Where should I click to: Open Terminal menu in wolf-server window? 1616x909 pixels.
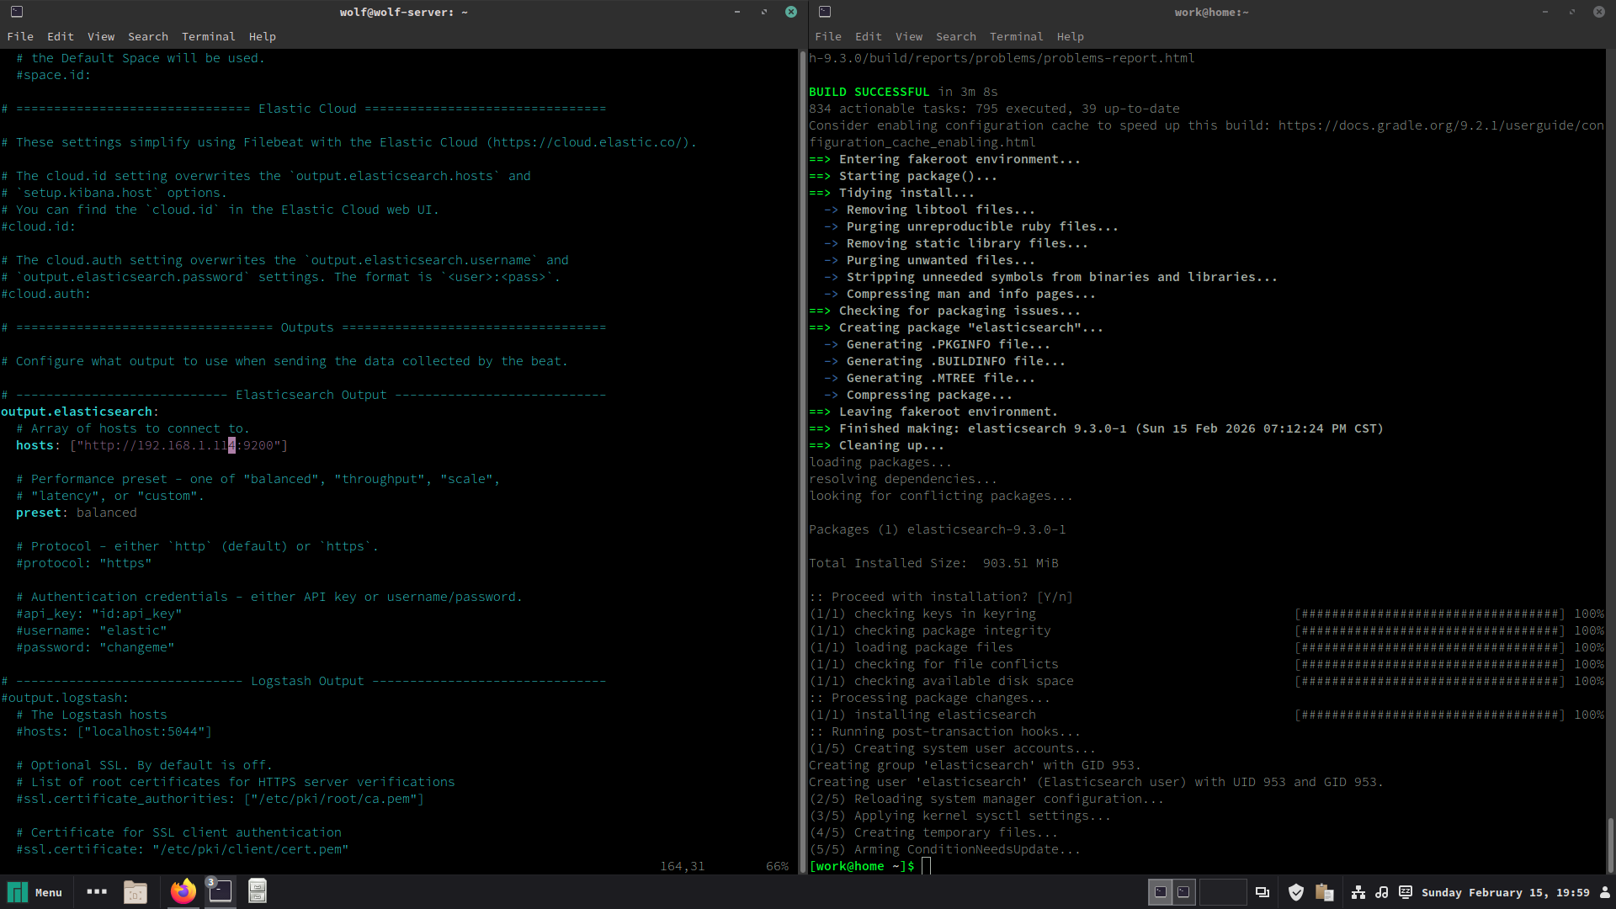[x=208, y=36]
